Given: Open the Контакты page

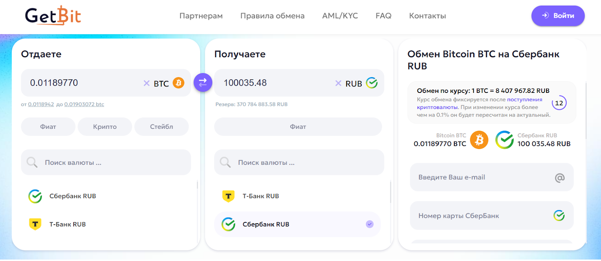Looking at the screenshot, I should point(427,16).
